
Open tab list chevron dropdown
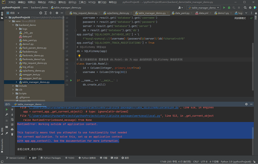click(246, 13)
